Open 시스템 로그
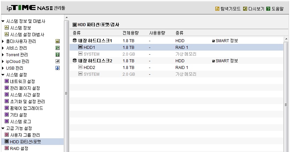The width and height of the screenshot is (291, 152). click(20, 122)
